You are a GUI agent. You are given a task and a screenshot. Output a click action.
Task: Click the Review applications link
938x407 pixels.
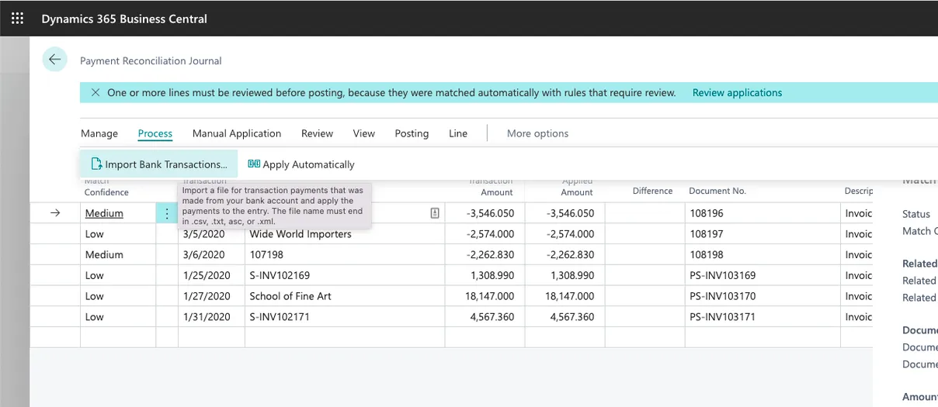pyautogui.click(x=737, y=92)
